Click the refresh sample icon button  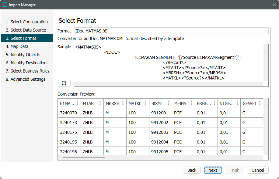point(64,83)
